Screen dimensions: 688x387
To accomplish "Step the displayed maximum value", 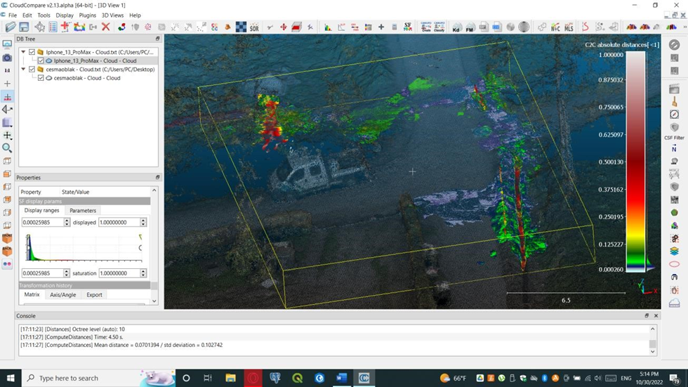I will tap(143, 223).
